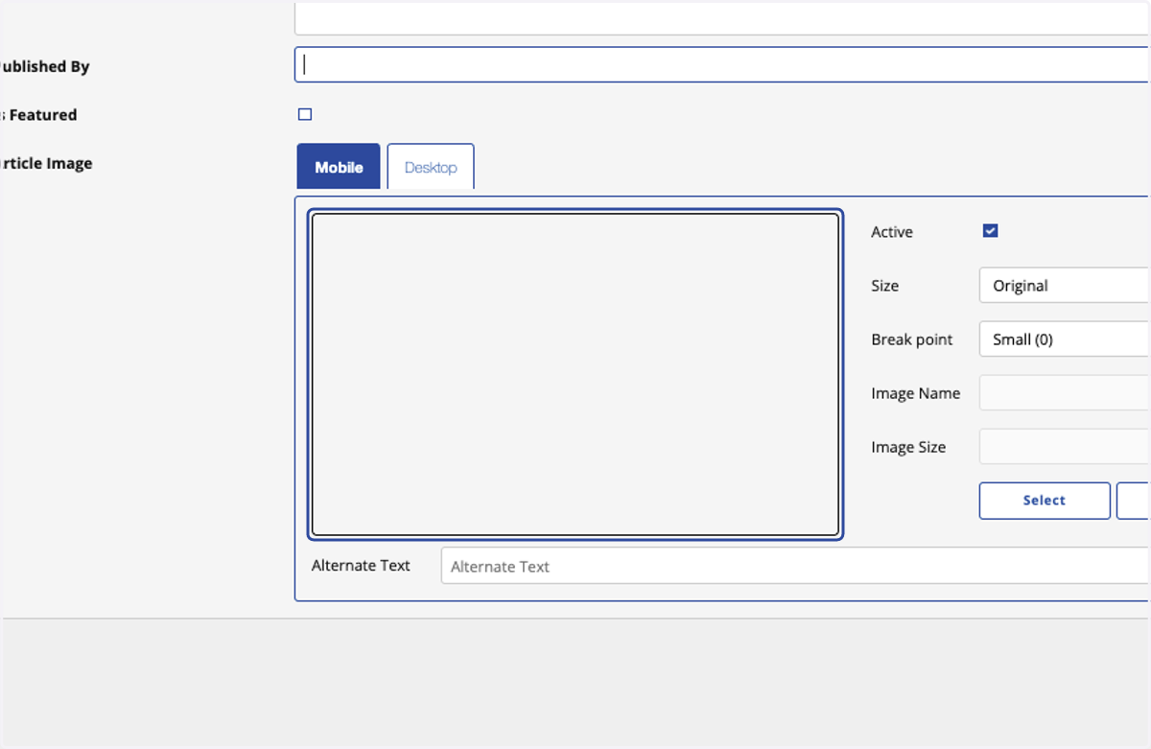
Task: Click the Alternate Text label
Action: (361, 566)
